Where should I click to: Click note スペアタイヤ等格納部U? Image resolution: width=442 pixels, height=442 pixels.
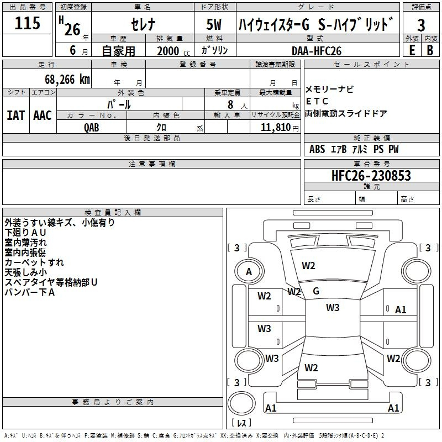[x=51, y=282]
